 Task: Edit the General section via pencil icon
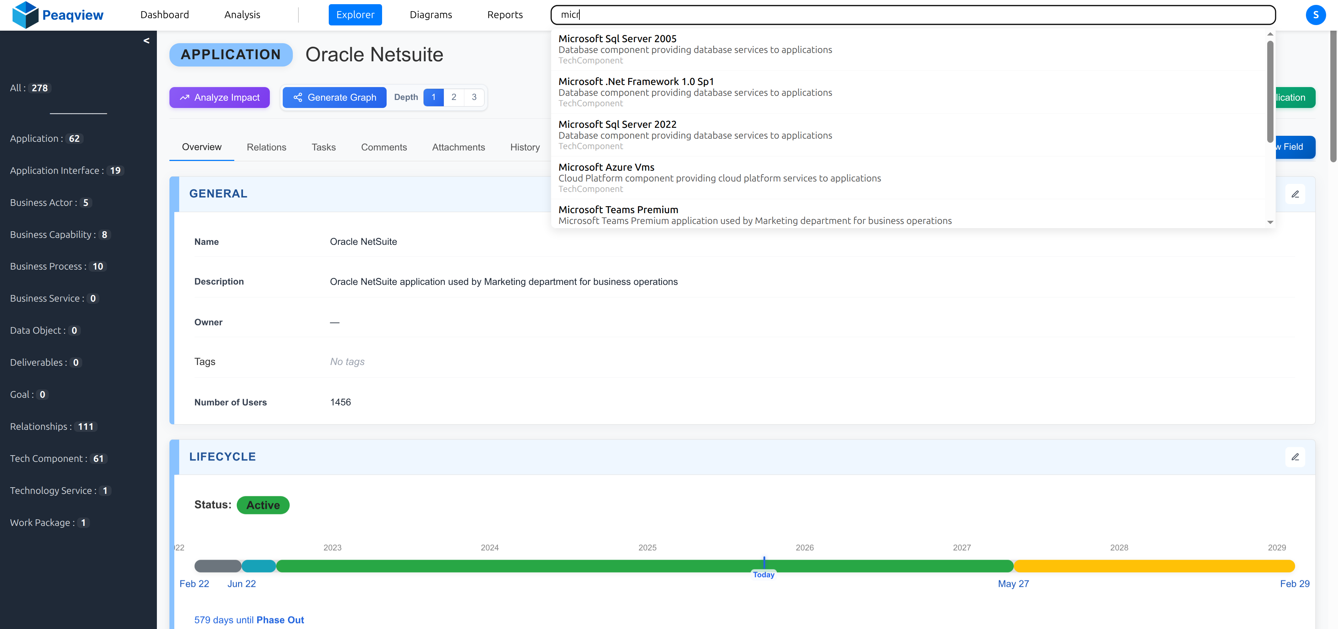[1295, 194]
